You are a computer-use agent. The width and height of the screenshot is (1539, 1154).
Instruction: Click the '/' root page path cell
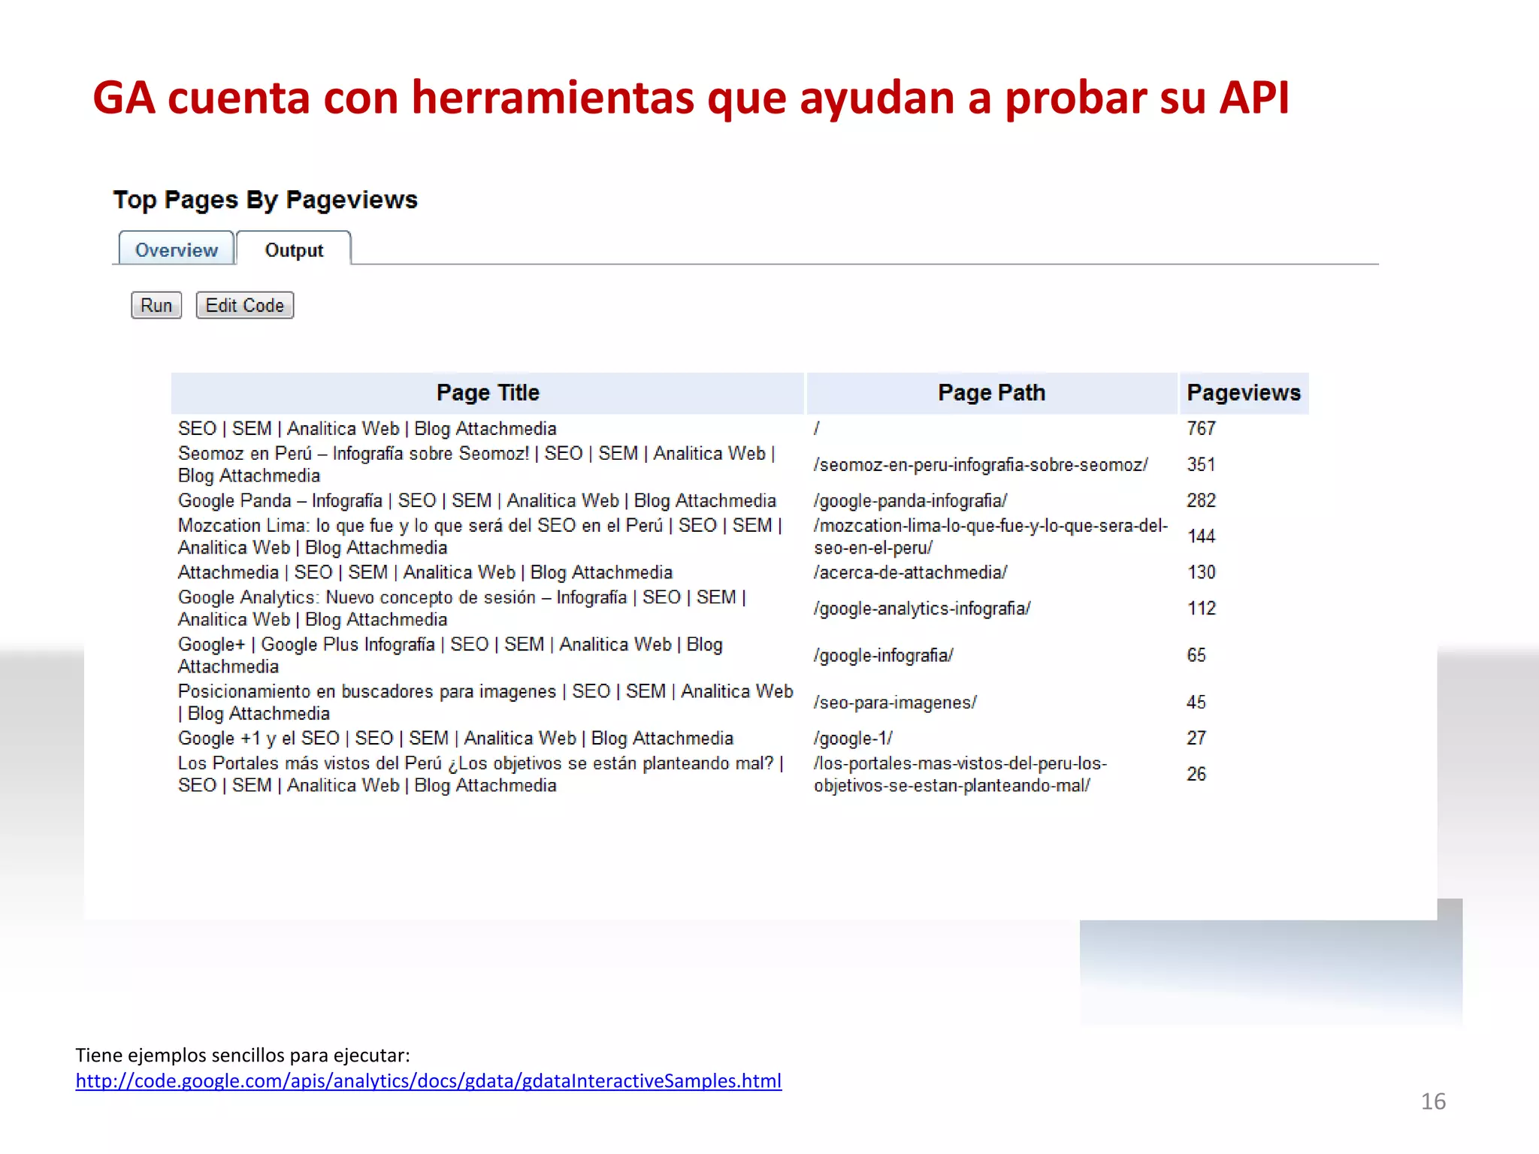(817, 428)
